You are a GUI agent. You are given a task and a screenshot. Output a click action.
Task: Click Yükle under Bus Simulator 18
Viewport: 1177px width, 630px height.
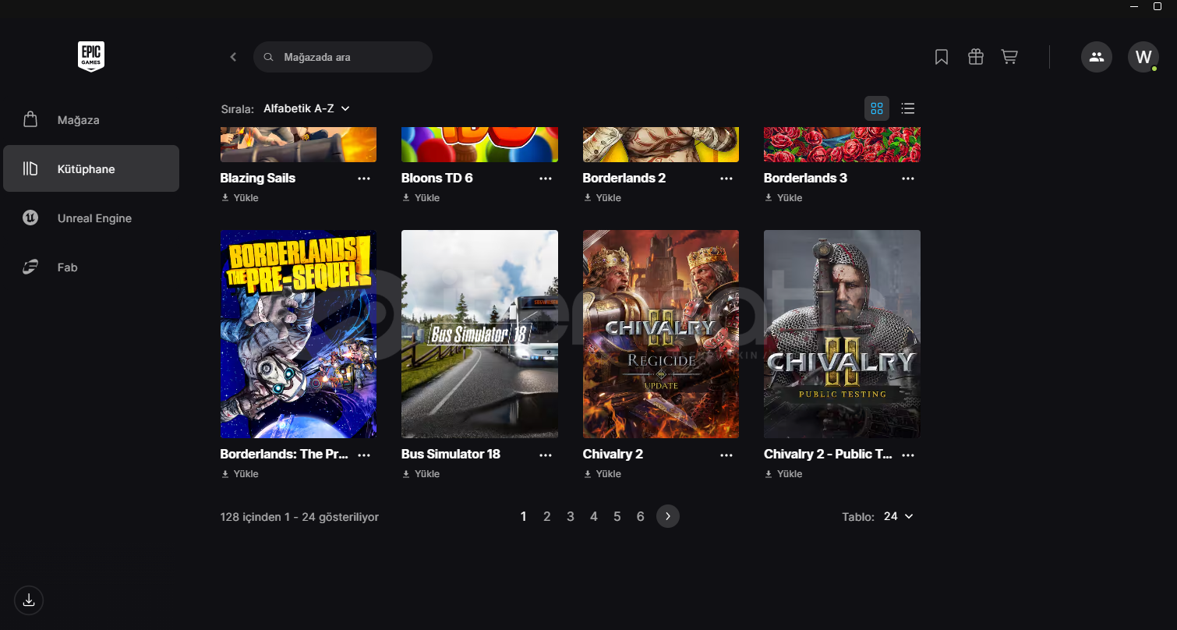[x=421, y=474]
